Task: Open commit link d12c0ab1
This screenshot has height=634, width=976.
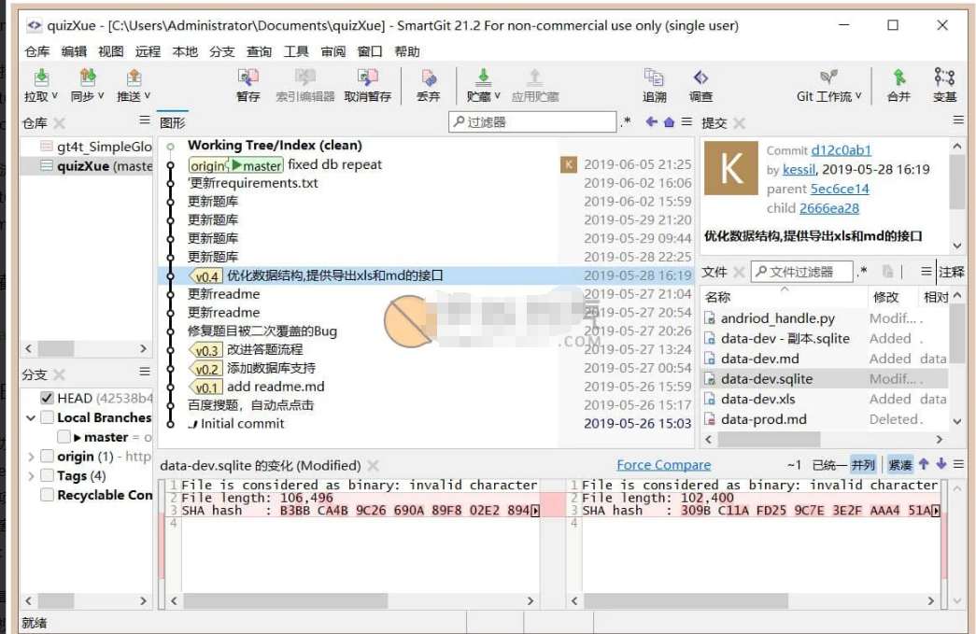Action: coord(841,150)
